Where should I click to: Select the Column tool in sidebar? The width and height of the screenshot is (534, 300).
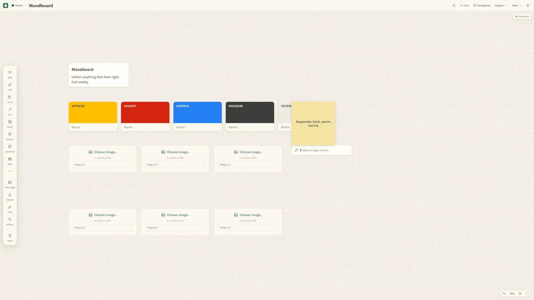[x=10, y=136]
